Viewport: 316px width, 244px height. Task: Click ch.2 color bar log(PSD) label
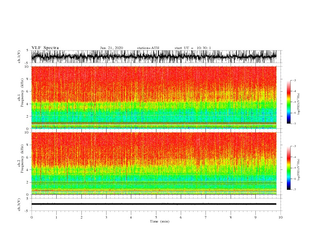click(x=298, y=170)
